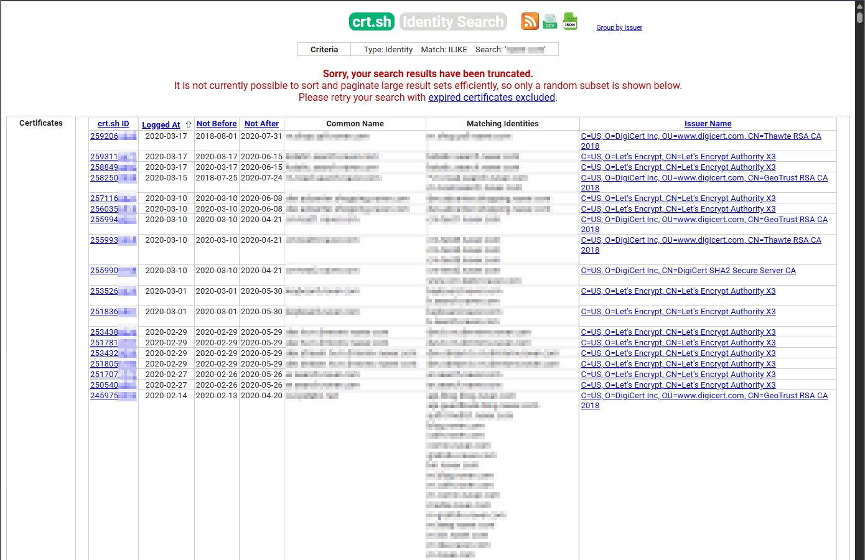Viewport: 865px width, 560px height.
Task: Open Let's Encrypt issuer for row 258849
Action: click(x=678, y=167)
